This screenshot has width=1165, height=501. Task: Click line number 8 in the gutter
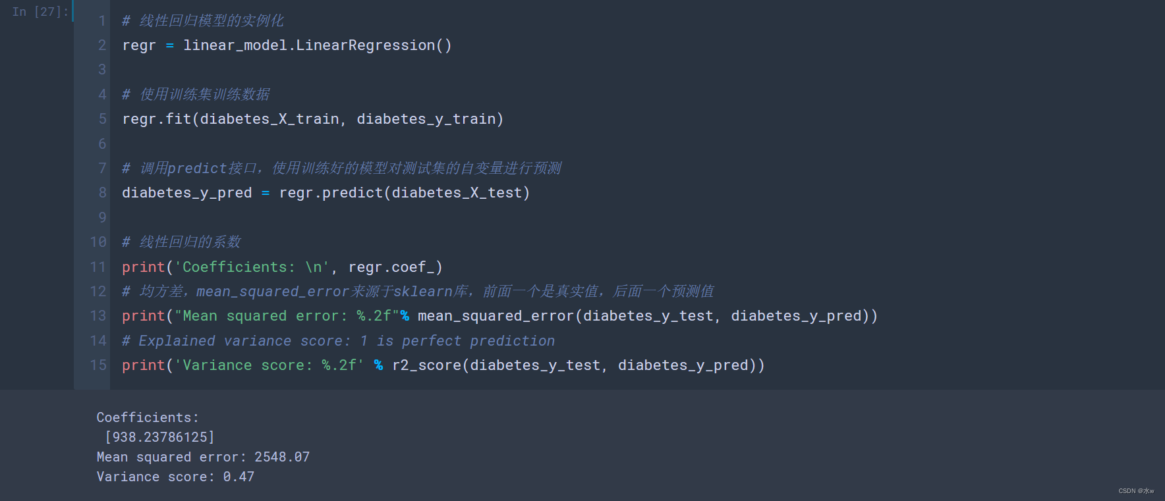(x=102, y=193)
